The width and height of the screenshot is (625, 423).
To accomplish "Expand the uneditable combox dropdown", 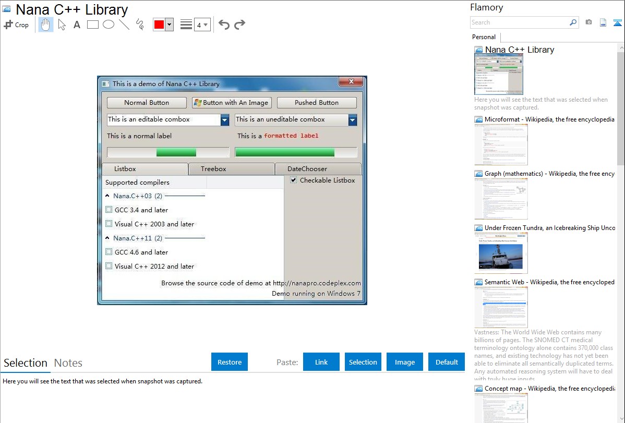I will pyautogui.click(x=352, y=120).
